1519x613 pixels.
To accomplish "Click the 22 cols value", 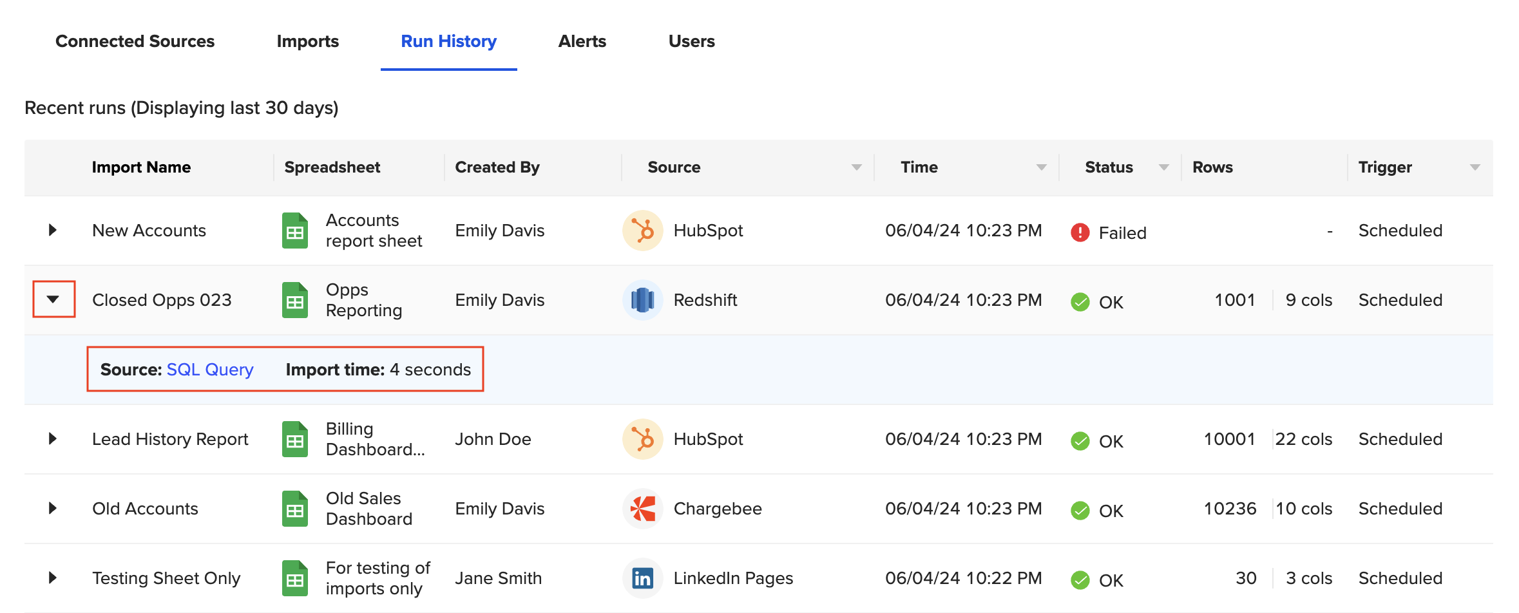I will (x=1304, y=439).
